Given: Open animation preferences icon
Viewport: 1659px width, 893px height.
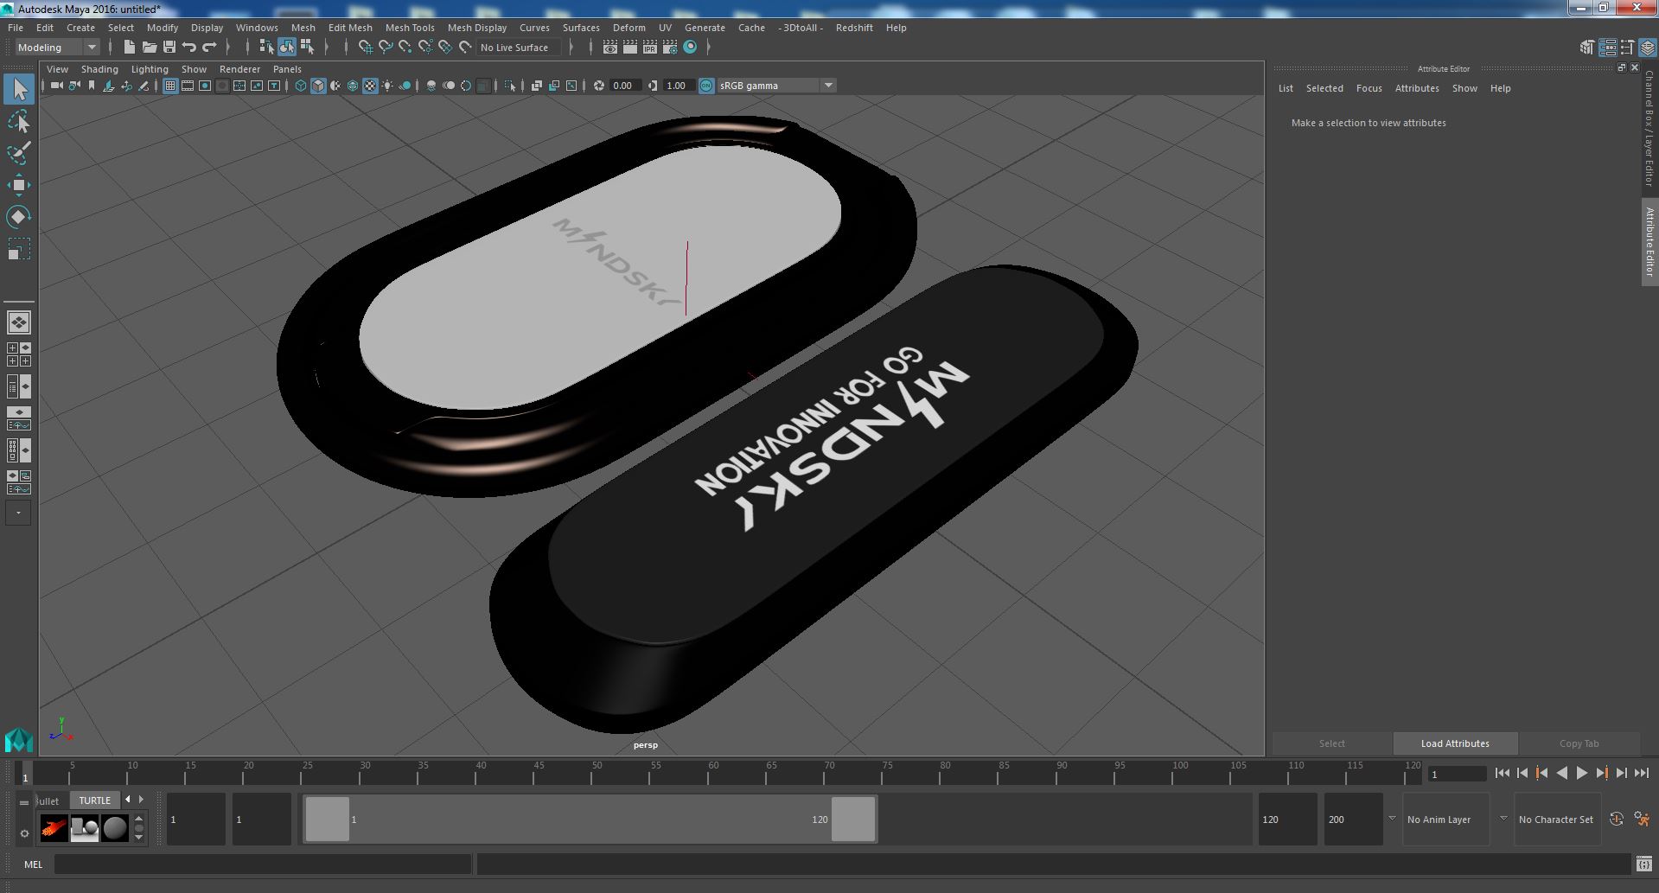Looking at the screenshot, I should click(x=1642, y=820).
